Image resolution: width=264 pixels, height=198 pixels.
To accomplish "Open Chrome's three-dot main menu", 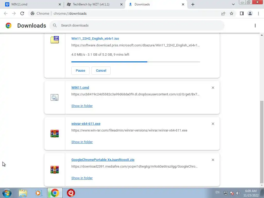I will tap(258, 13).
